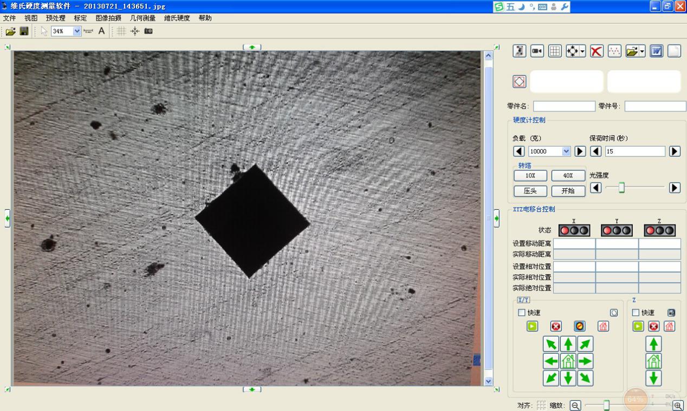Click the save floppy disk icon
Viewport: 687px width, 411px height.
coord(24,31)
